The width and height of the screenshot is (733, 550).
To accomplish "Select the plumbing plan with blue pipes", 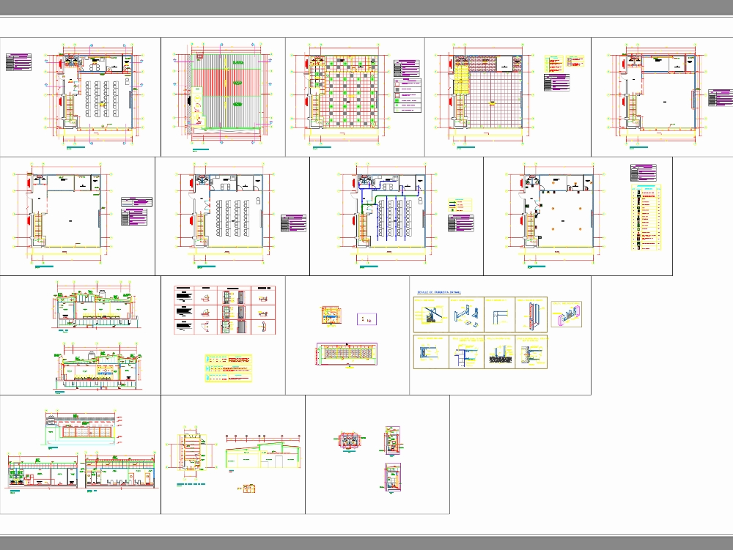I will 389,215.
